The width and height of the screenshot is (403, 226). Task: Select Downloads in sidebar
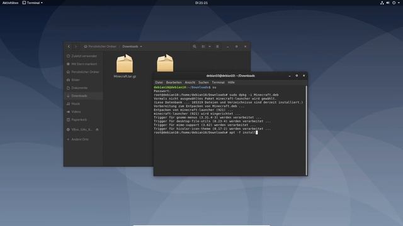click(84, 96)
